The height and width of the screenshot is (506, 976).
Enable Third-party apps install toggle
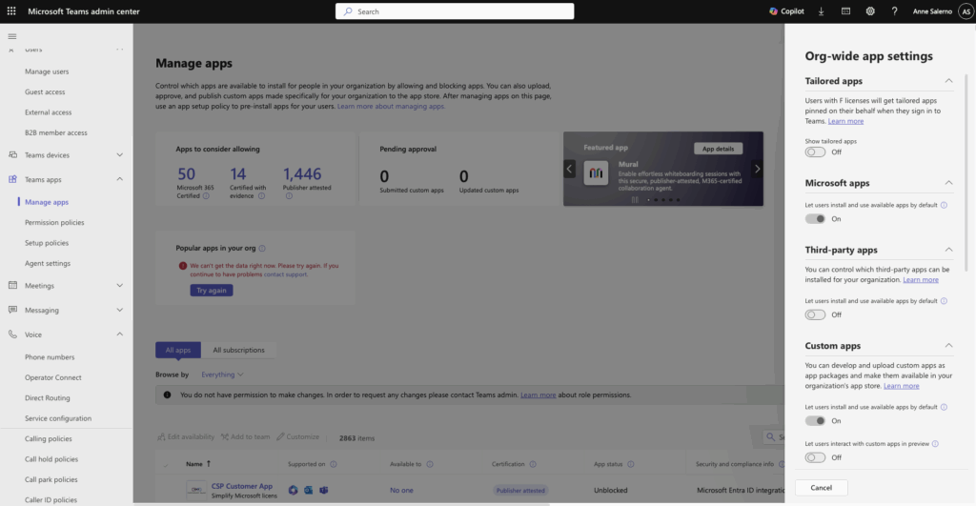(815, 314)
